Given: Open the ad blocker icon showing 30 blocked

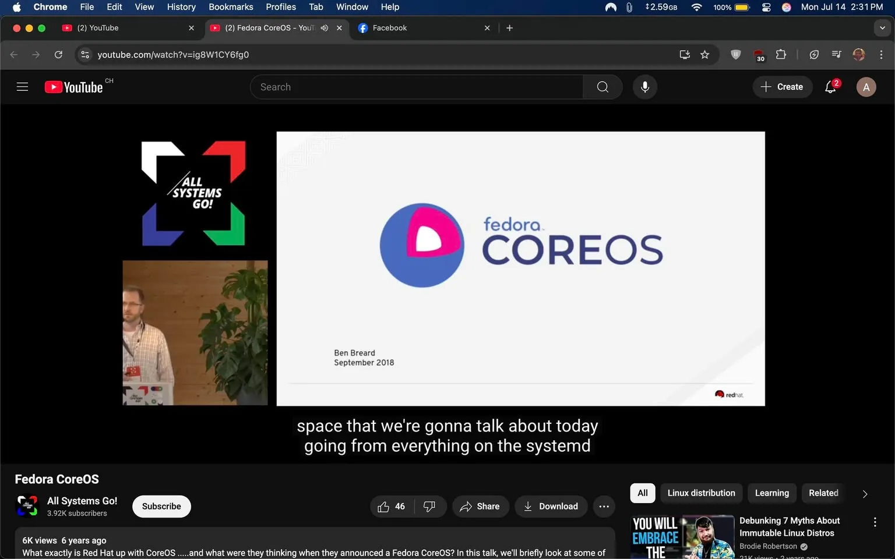Looking at the screenshot, I should coord(759,55).
